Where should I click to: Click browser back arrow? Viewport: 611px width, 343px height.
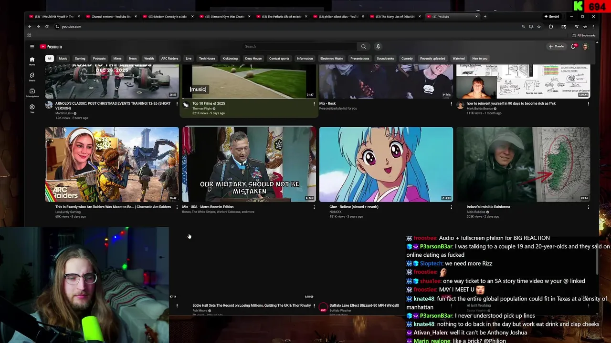[30, 27]
